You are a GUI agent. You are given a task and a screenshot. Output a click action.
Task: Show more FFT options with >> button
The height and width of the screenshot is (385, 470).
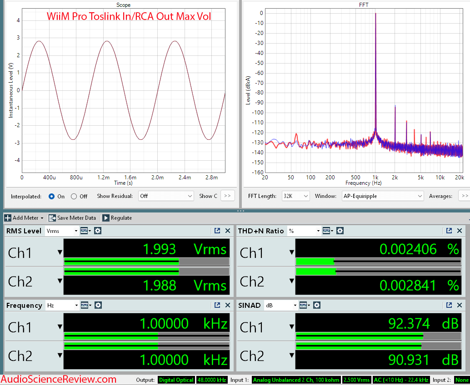(465, 196)
